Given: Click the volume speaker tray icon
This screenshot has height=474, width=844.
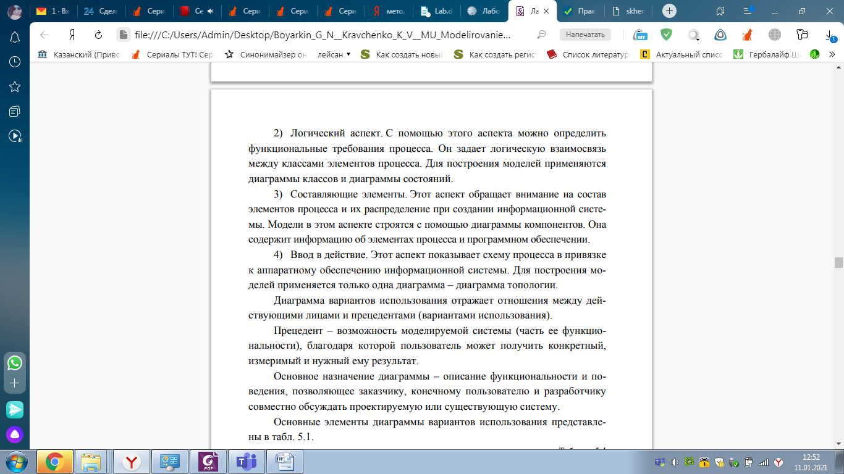Looking at the screenshot, I should coord(674,462).
